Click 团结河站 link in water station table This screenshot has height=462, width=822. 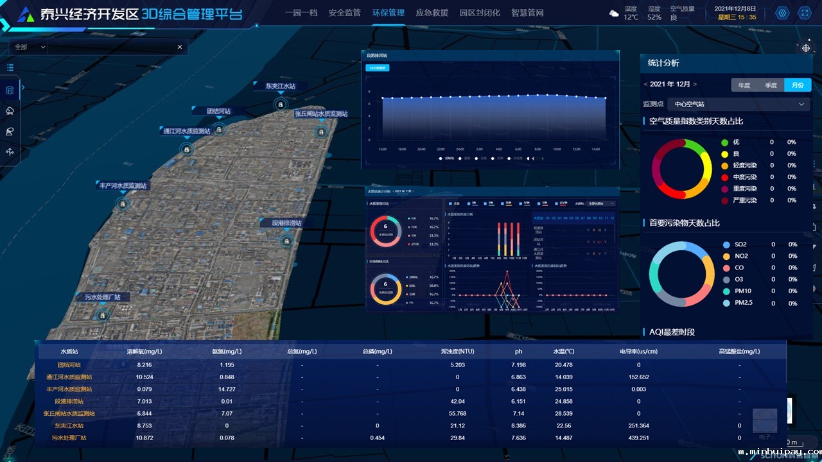pyautogui.click(x=67, y=364)
